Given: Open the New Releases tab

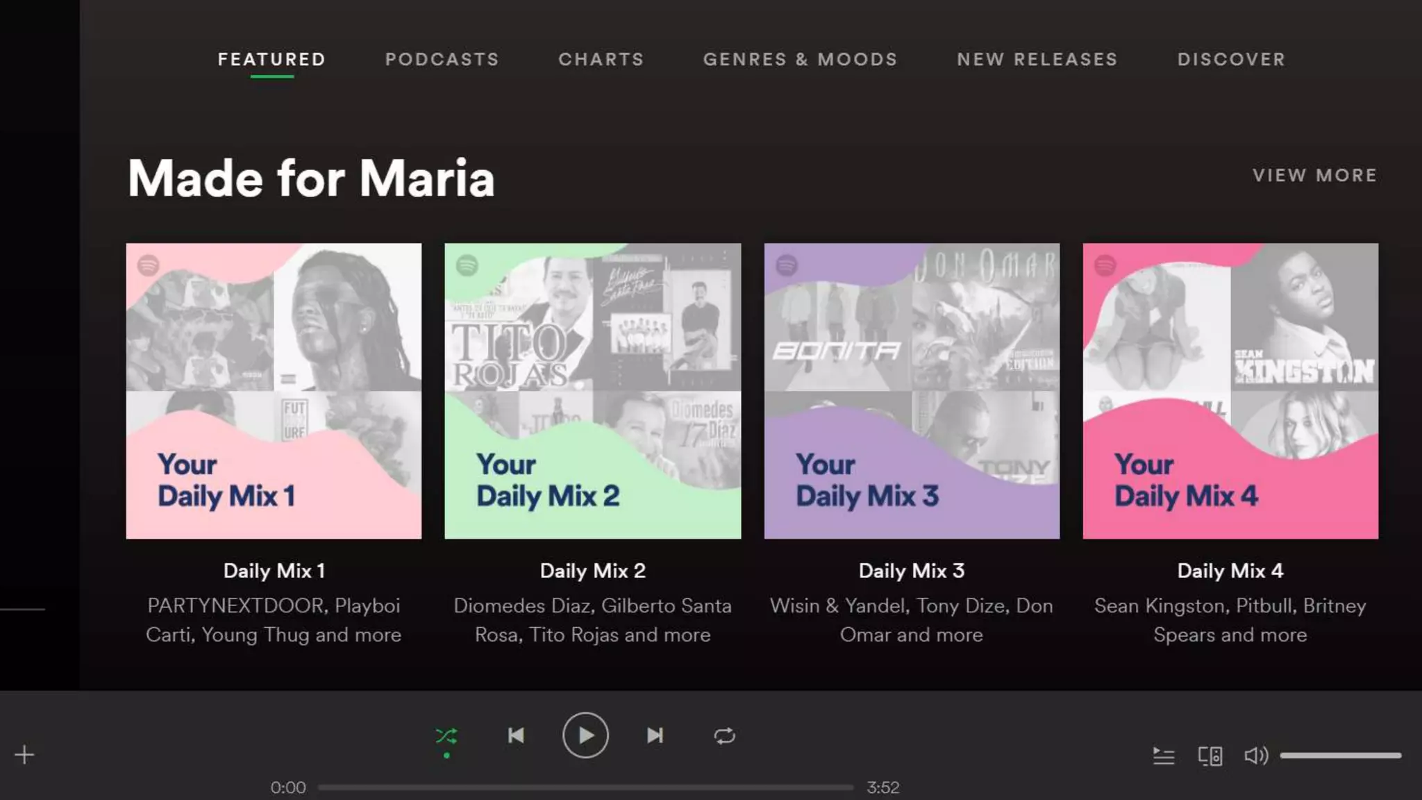Looking at the screenshot, I should [x=1037, y=60].
